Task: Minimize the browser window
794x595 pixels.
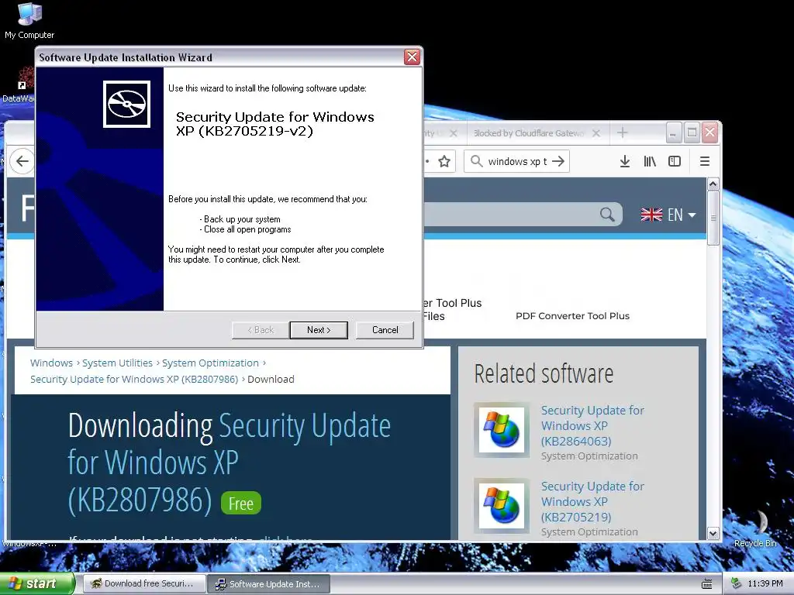Action: coord(673,132)
